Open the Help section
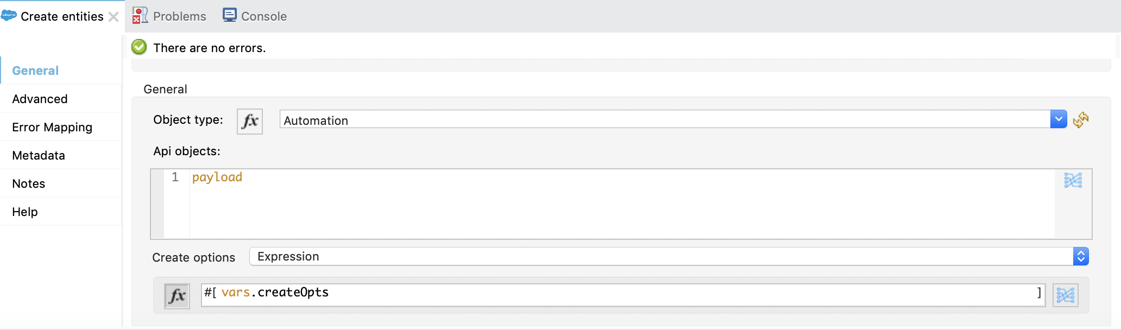1121x330 pixels. (x=24, y=212)
